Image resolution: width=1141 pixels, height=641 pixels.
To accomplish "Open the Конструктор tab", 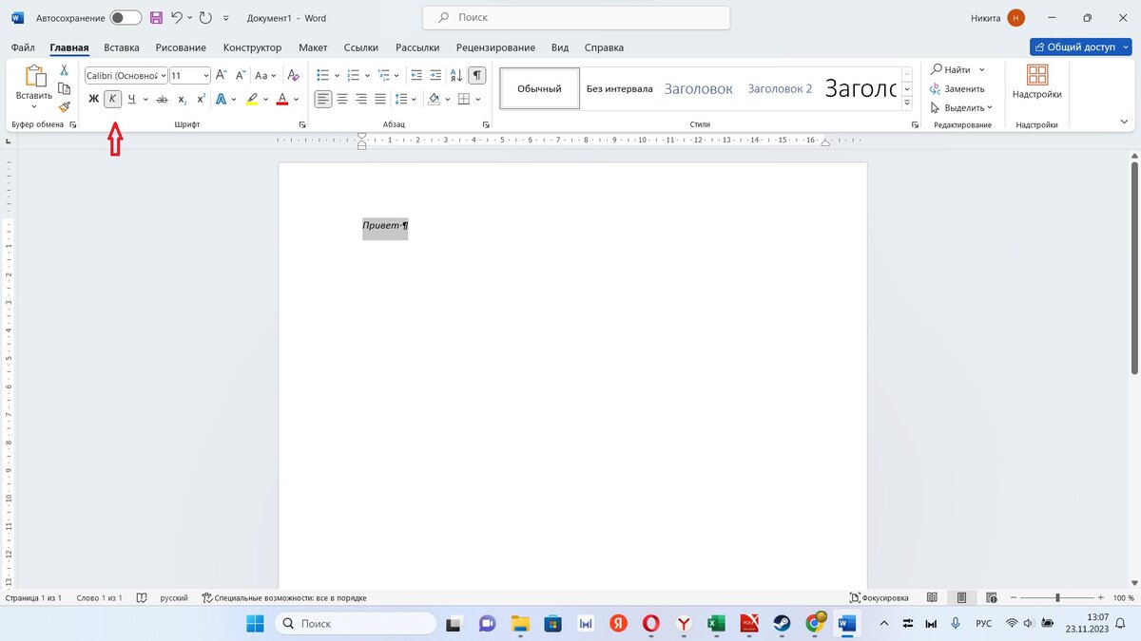I will coord(252,47).
